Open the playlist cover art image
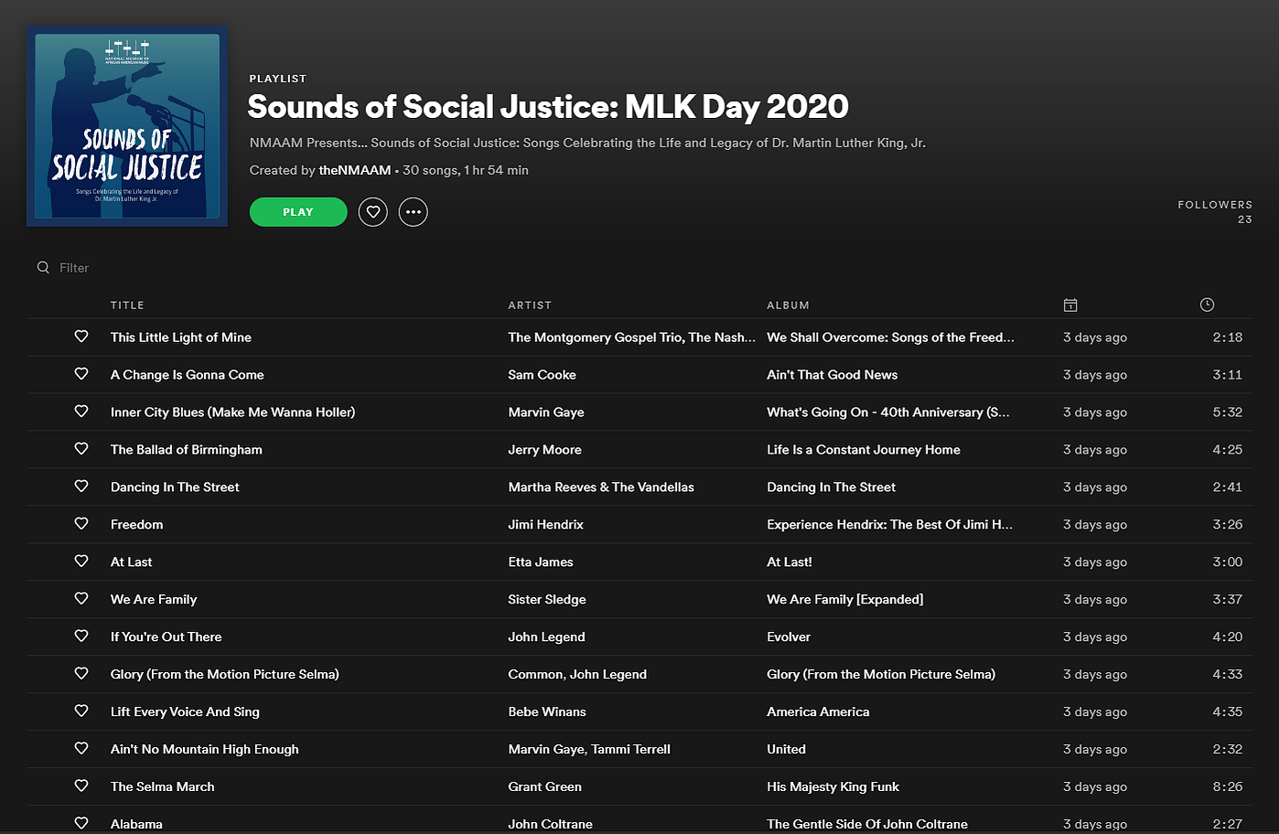 (x=127, y=126)
